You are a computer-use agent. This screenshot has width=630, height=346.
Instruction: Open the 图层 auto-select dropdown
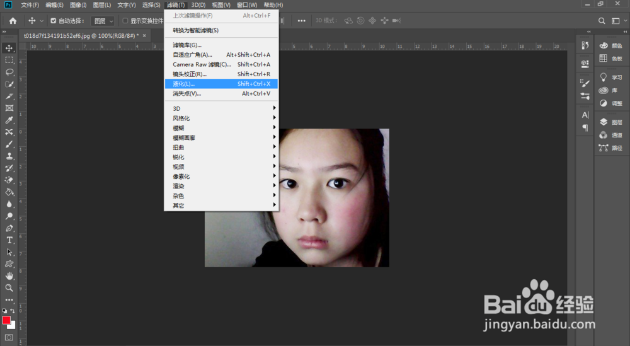[x=103, y=21]
